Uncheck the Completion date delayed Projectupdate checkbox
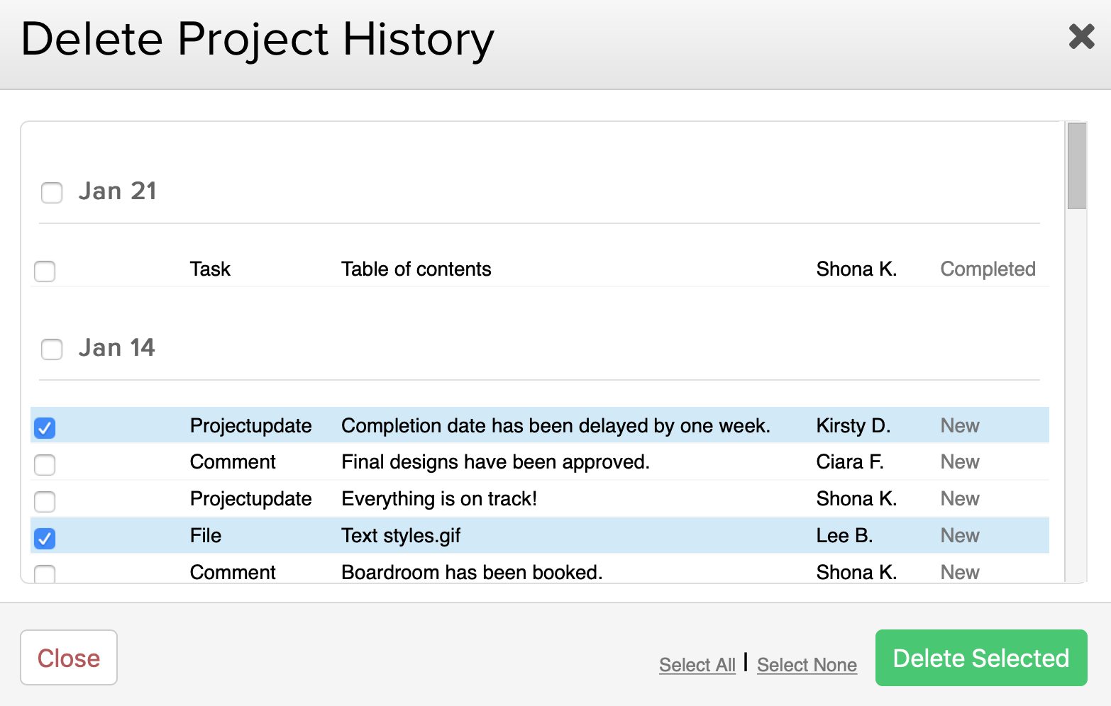Viewport: 1111px width, 706px height. pyautogui.click(x=45, y=427)
